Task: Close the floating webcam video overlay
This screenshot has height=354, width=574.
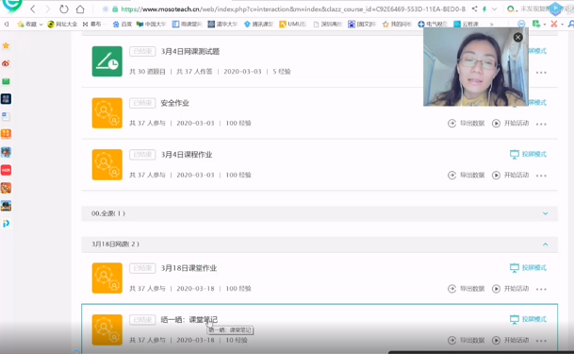Action: point(517,37)
